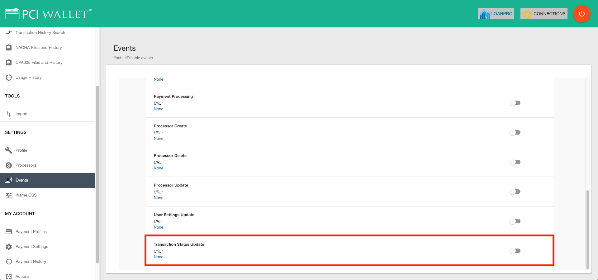Open Iframe CSS settings
Image resolution: width=598 pixels, height=280 pixels.
tap(47, 195)
